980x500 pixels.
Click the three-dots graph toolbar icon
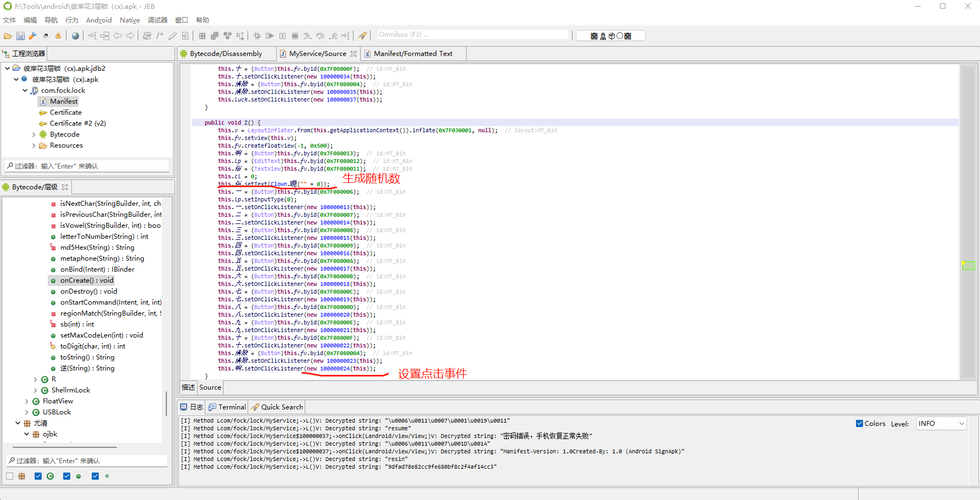click(227, 36)
